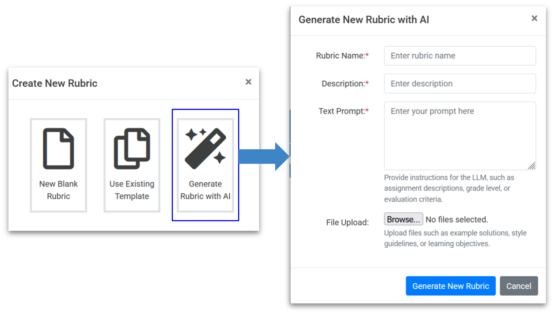Click the copy template pages icon
The width and height of the screenshot is (554, 314).
tap(132, 149)
